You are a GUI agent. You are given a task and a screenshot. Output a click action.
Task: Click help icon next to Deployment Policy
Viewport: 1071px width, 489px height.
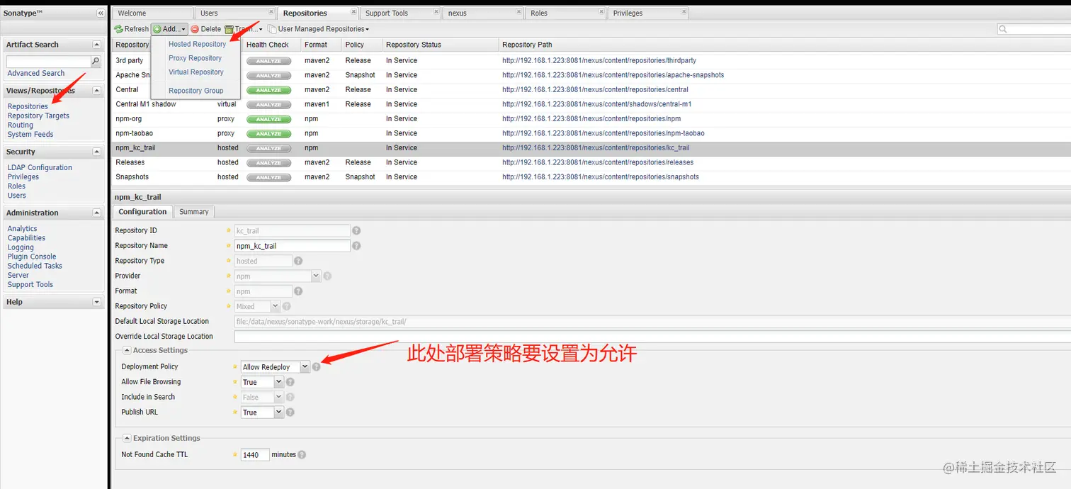point(316,366)
